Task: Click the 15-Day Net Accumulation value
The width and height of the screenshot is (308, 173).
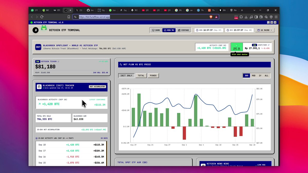Action: 94,130
